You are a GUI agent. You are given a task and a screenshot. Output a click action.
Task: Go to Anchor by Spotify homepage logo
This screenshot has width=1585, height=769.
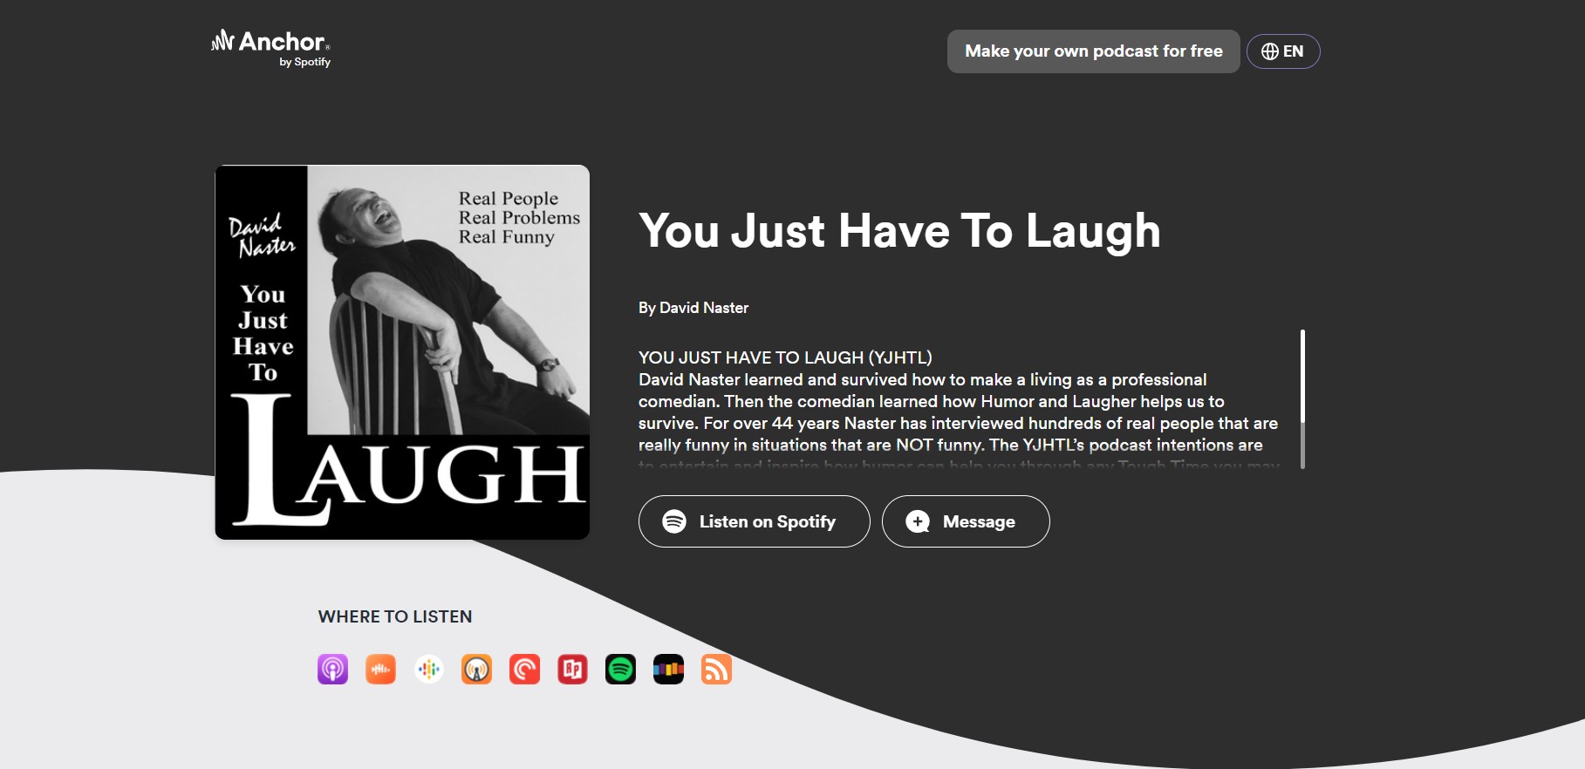271,48
